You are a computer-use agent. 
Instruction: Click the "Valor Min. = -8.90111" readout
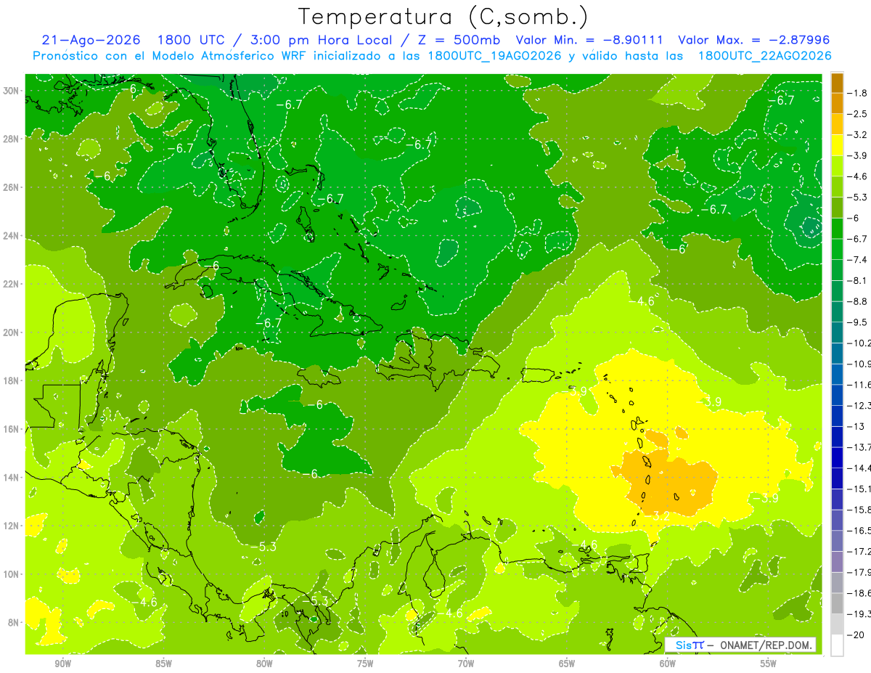point(589,40)
